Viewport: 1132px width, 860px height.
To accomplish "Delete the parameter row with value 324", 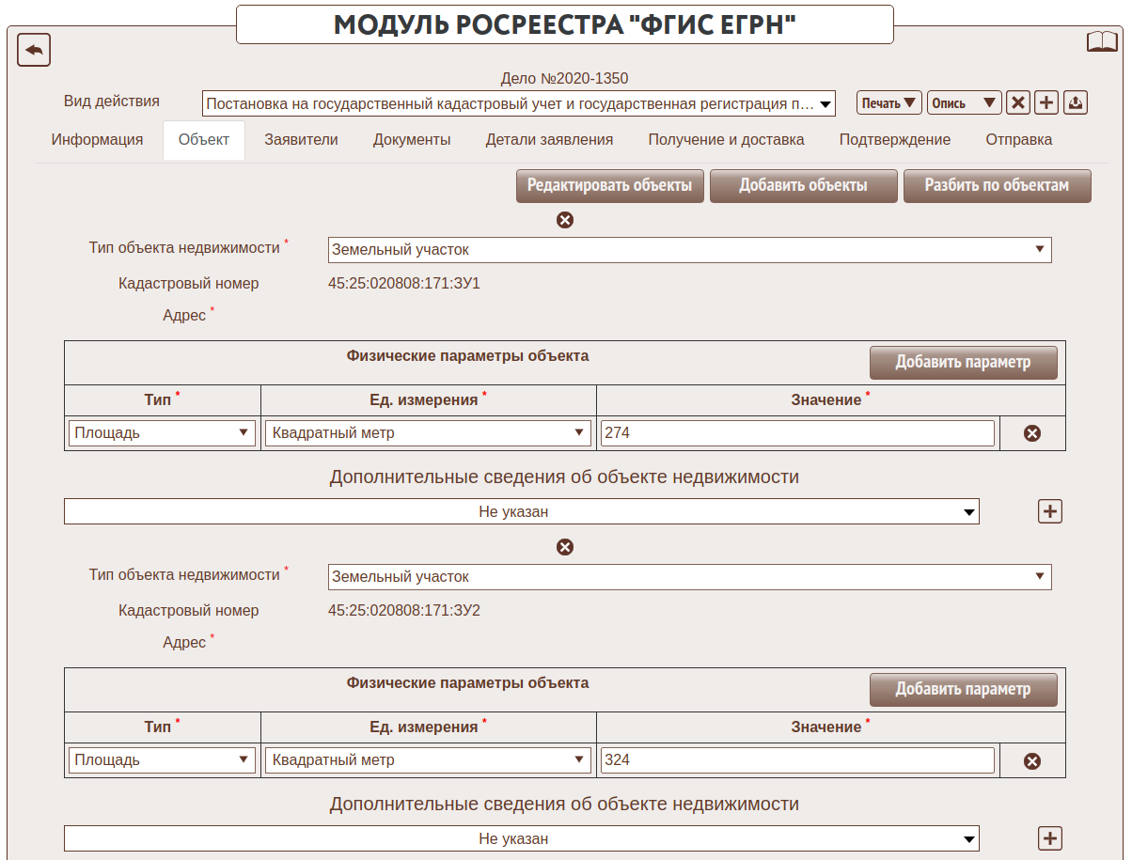I will 1031,760.
